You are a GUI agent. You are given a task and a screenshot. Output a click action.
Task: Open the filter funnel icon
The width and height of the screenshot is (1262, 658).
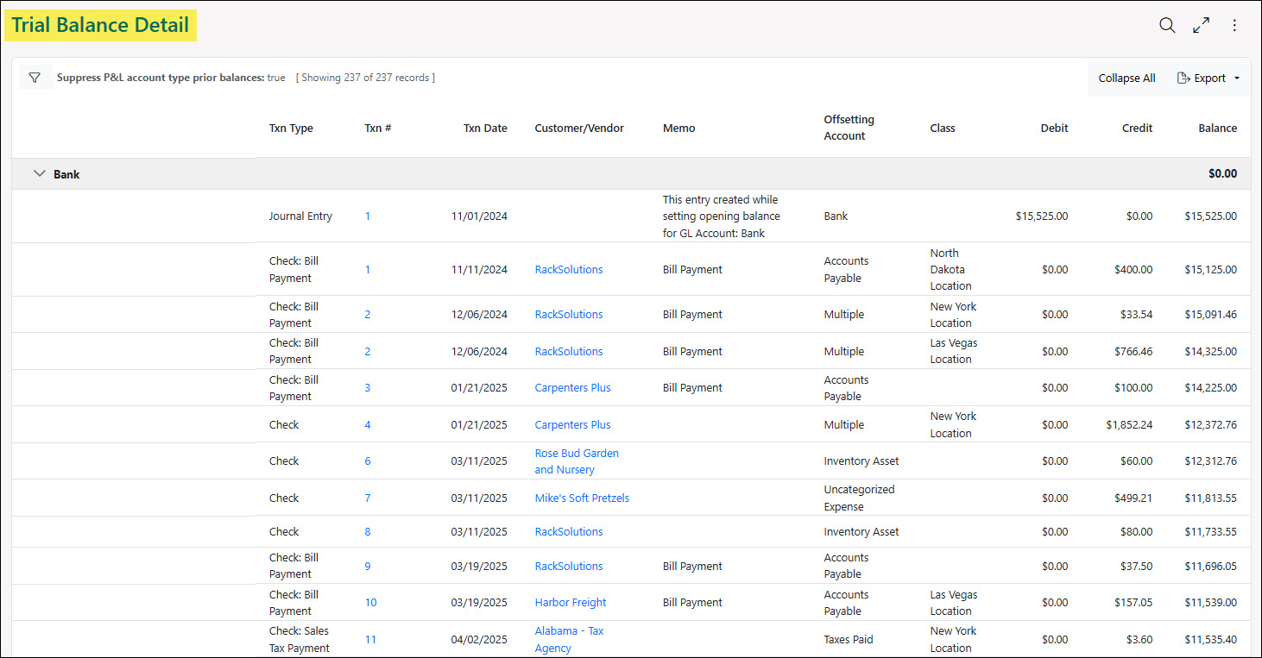pos(35,78)
